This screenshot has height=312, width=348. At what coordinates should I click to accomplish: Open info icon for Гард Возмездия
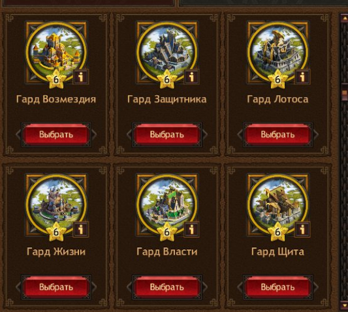click(81, 77)
